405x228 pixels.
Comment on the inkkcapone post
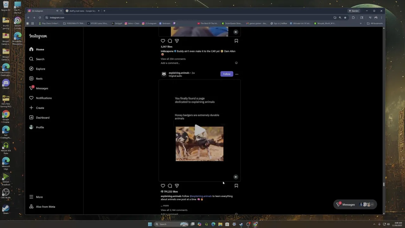coord(170,41)
